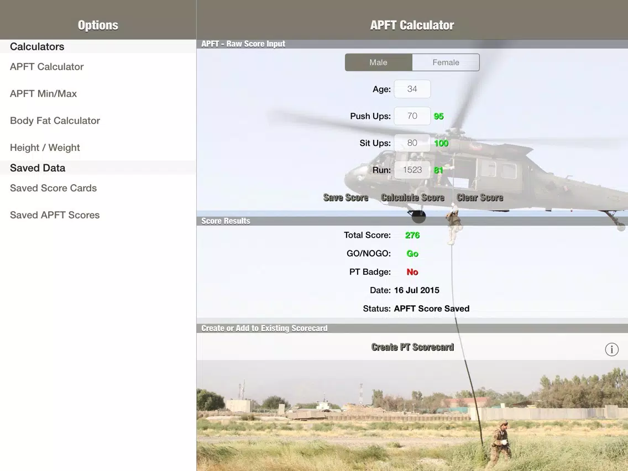Open Body Fat Calculator in the sidebar
The image size is (628, 471).
coord(98,121)
